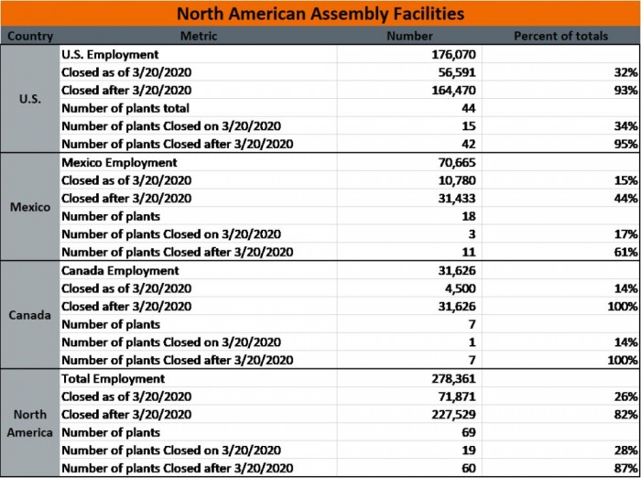Click the Number of plants total cell
Screen dimensions: 641x478
coord(199,108)
